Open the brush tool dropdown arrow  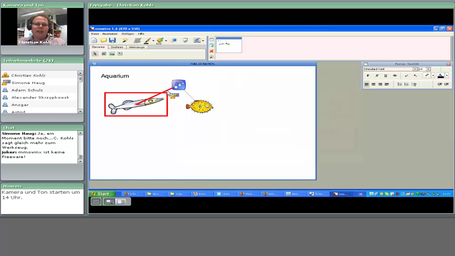click(x=153, y=41)
